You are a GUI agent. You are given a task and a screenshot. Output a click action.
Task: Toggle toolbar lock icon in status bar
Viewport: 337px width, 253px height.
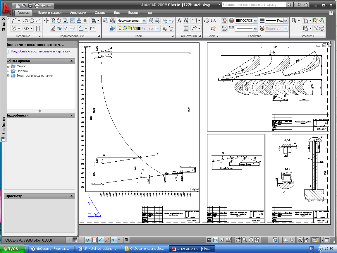click(x=307, y=240)
